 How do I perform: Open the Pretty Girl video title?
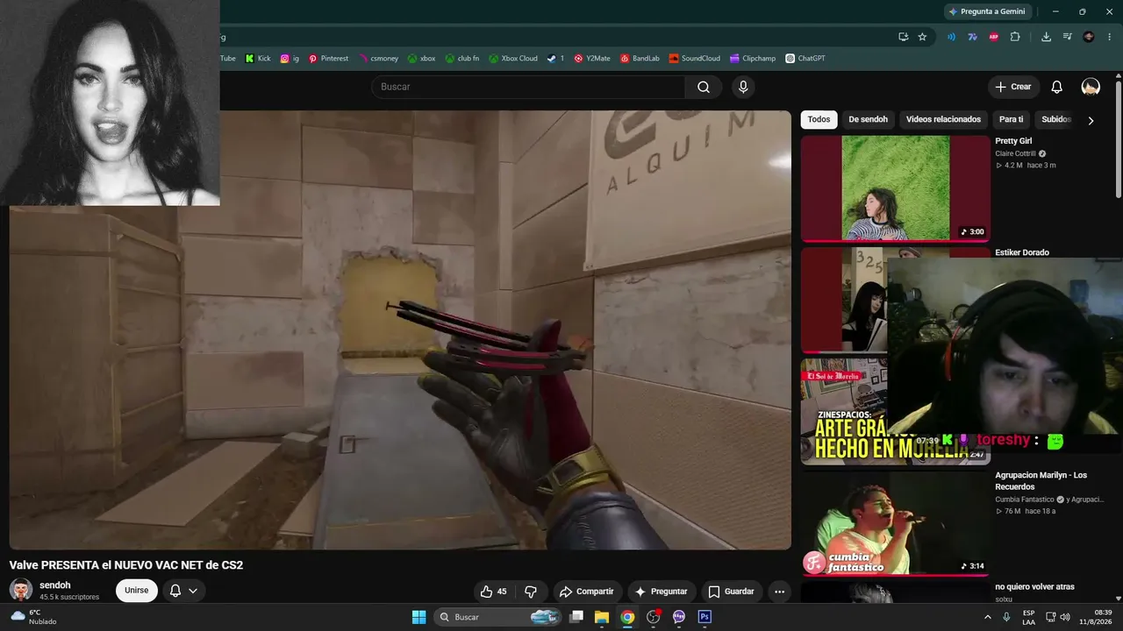pos(1013,141)
